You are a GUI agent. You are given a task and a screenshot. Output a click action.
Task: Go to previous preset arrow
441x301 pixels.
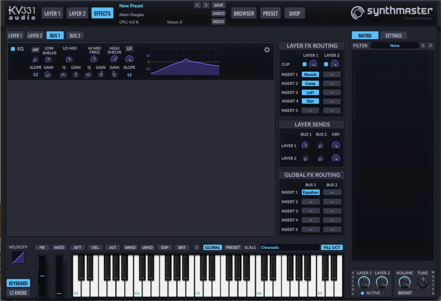[x=197, y=5]
